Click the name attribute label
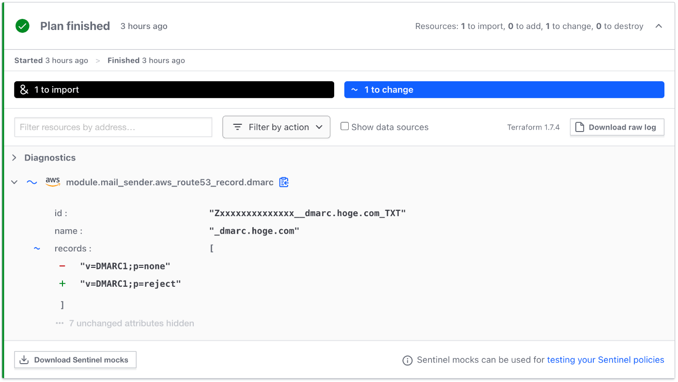This screenshot has height=382, width=678. tap(68, 231)
